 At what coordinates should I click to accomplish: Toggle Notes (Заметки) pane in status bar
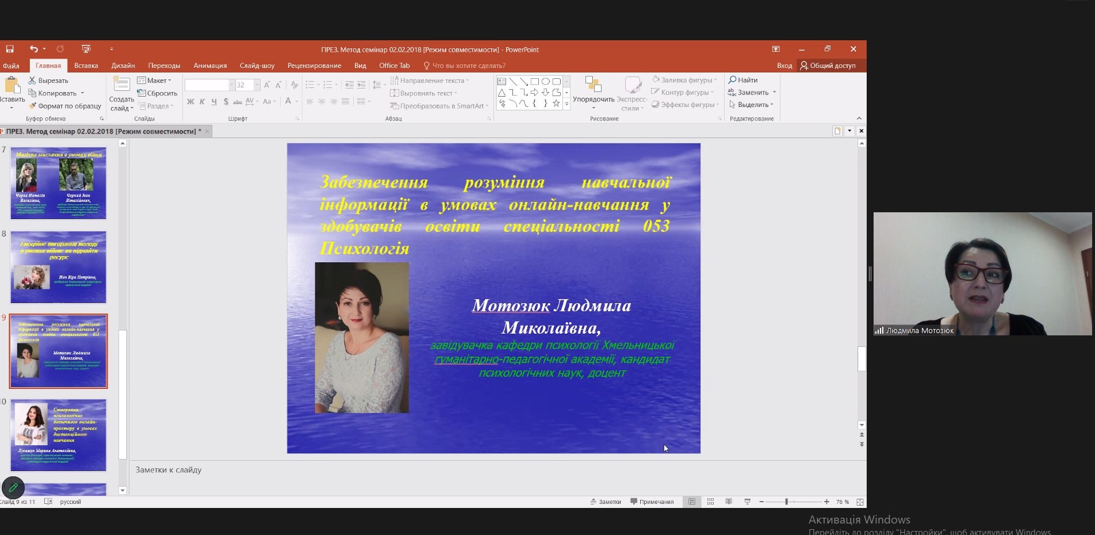(606, 502)
